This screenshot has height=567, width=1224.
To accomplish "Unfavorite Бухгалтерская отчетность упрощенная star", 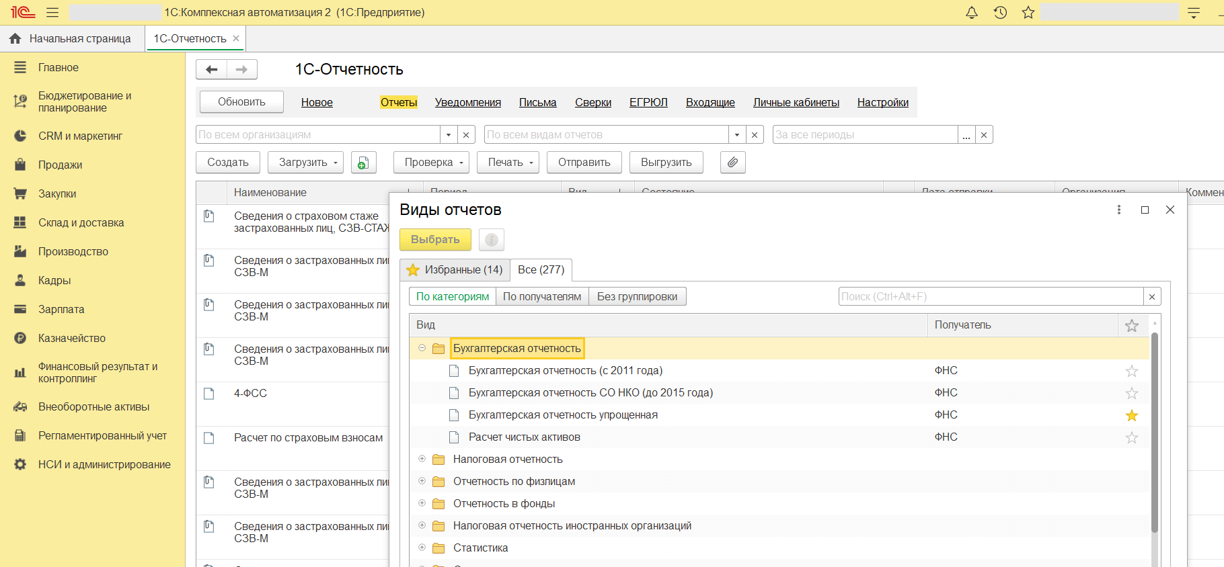I will click(x=1132, y=415).
